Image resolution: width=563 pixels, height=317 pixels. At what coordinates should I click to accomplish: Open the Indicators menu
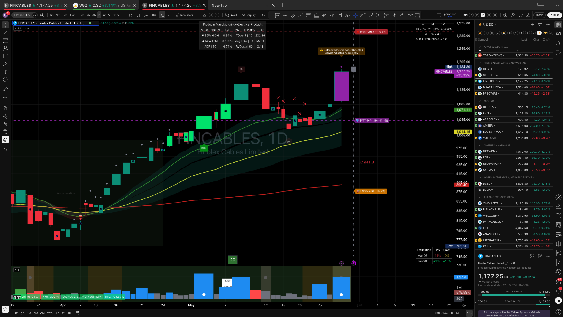[184, 15]
